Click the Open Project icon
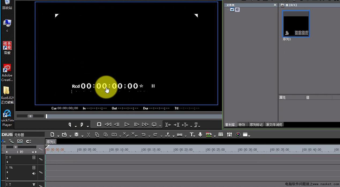 click(64, 135)
